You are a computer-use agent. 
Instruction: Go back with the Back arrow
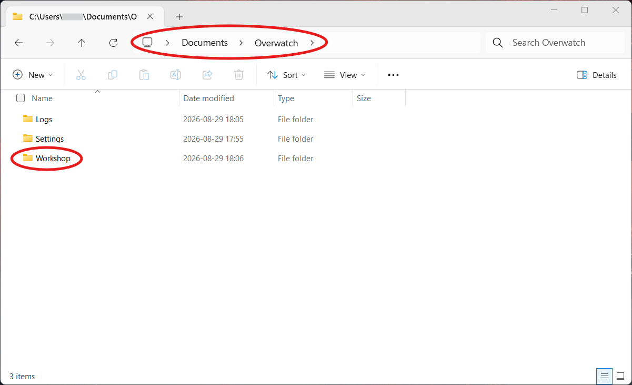[19, 43]
